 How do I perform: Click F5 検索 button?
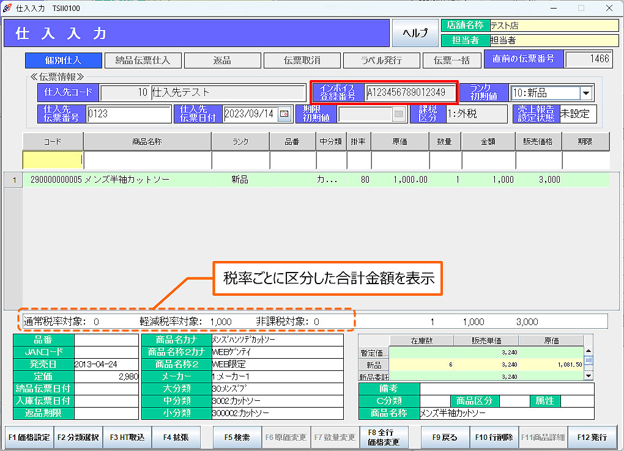coord(237,438)
